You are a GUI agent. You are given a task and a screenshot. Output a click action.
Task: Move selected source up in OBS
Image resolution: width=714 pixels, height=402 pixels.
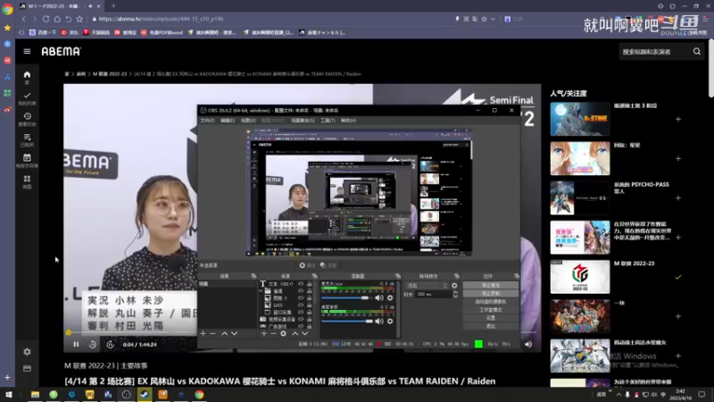tap(295, 333)
